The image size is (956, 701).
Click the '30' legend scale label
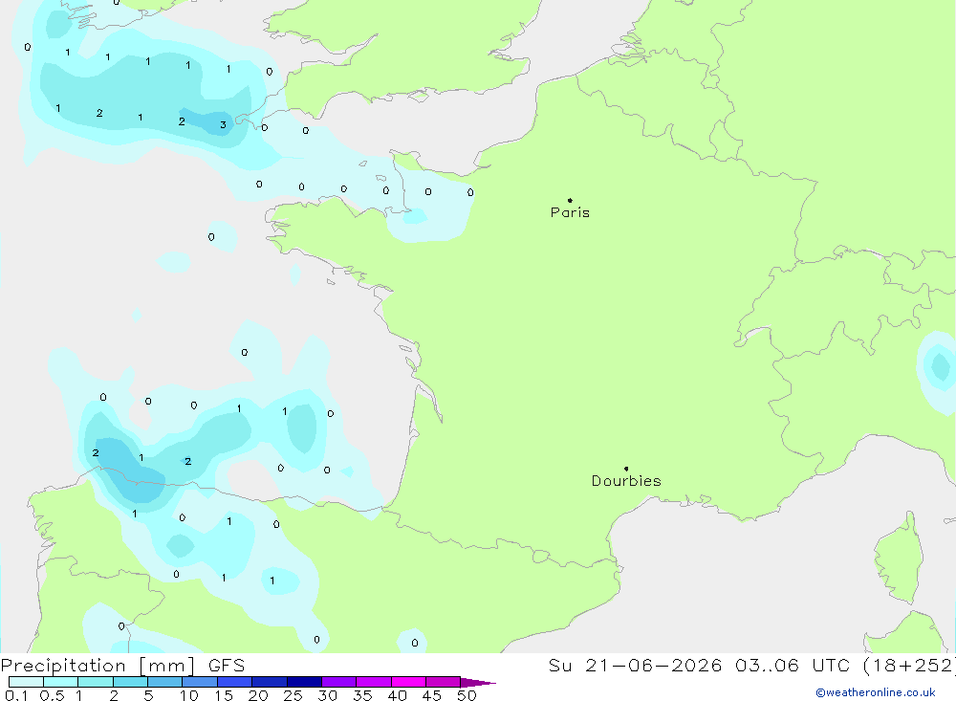(x=327, y=695)
